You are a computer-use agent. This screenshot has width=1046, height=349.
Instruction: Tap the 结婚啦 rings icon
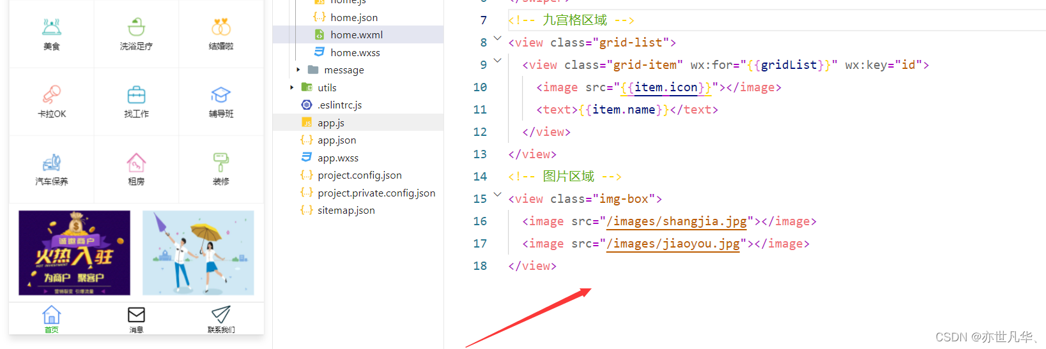tap(221, 27)
